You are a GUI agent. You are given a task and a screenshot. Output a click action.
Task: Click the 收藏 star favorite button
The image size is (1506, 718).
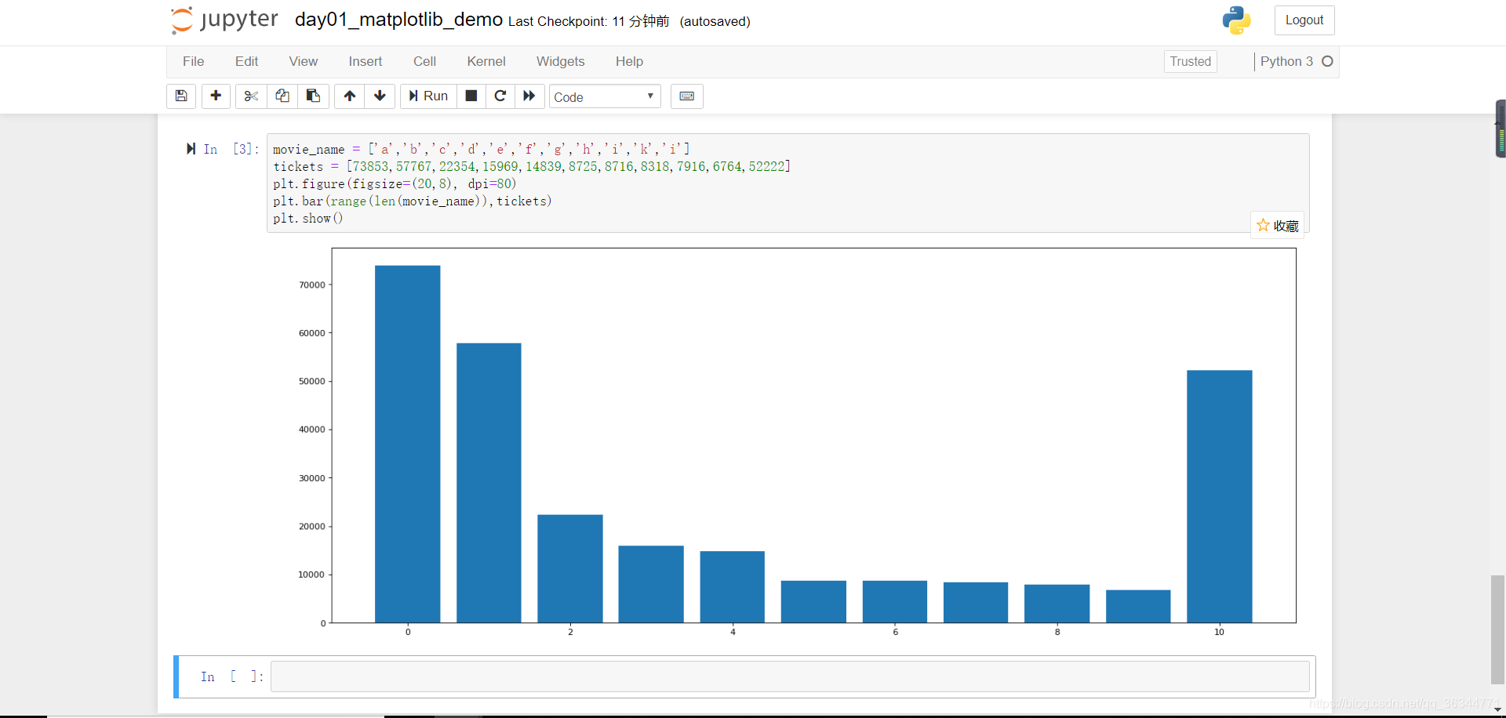(1277, 225)
